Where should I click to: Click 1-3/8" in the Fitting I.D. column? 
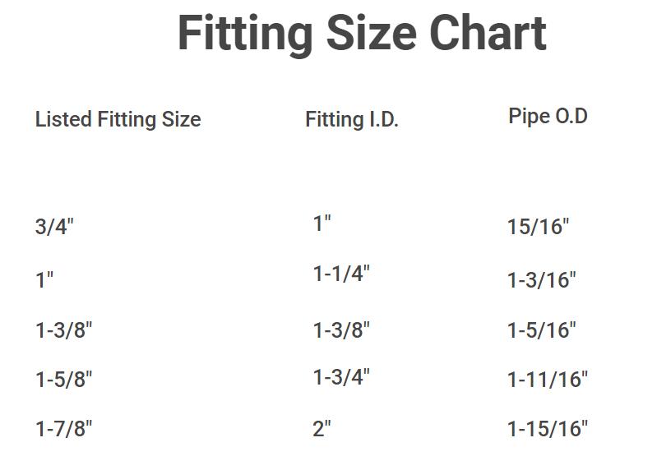[341, 330]
